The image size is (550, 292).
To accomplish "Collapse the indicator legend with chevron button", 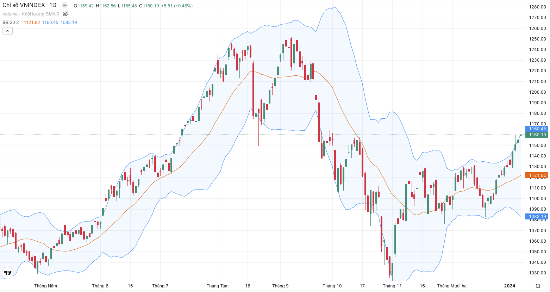I will pos(7,31).
